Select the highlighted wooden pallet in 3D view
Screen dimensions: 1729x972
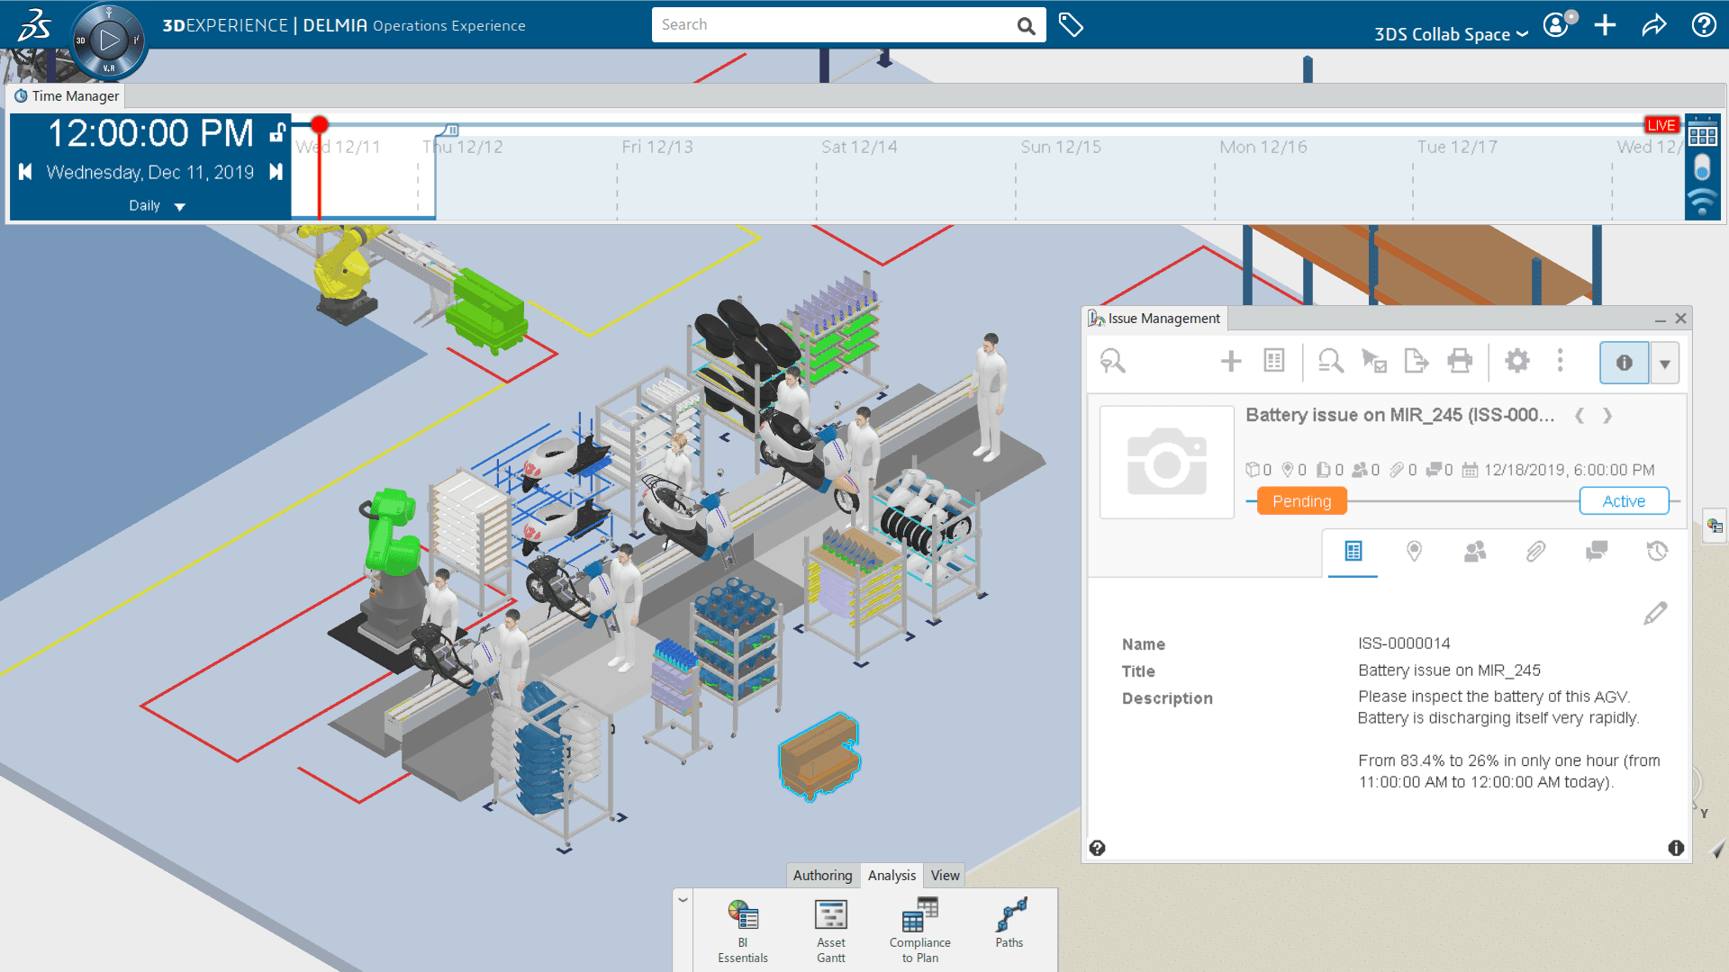[819, 756]
